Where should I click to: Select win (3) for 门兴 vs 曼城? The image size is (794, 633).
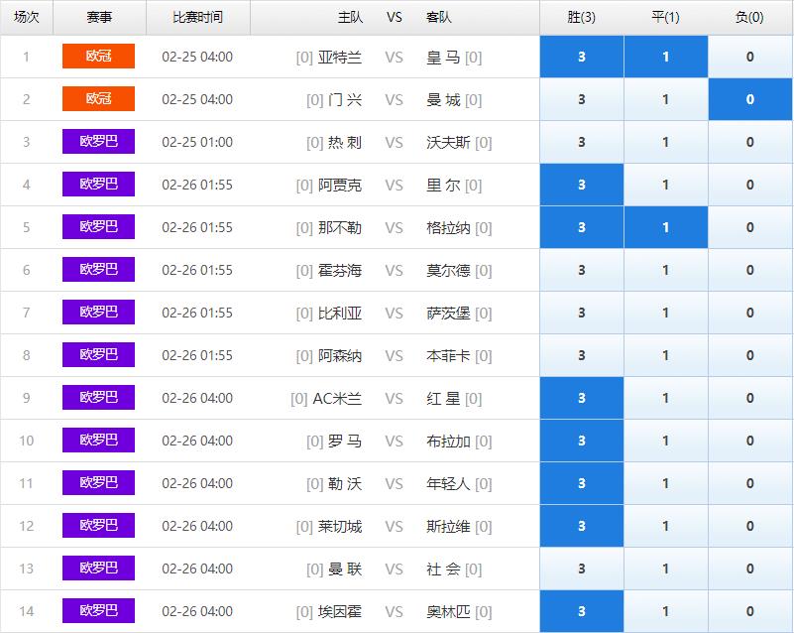pos(582,99)
